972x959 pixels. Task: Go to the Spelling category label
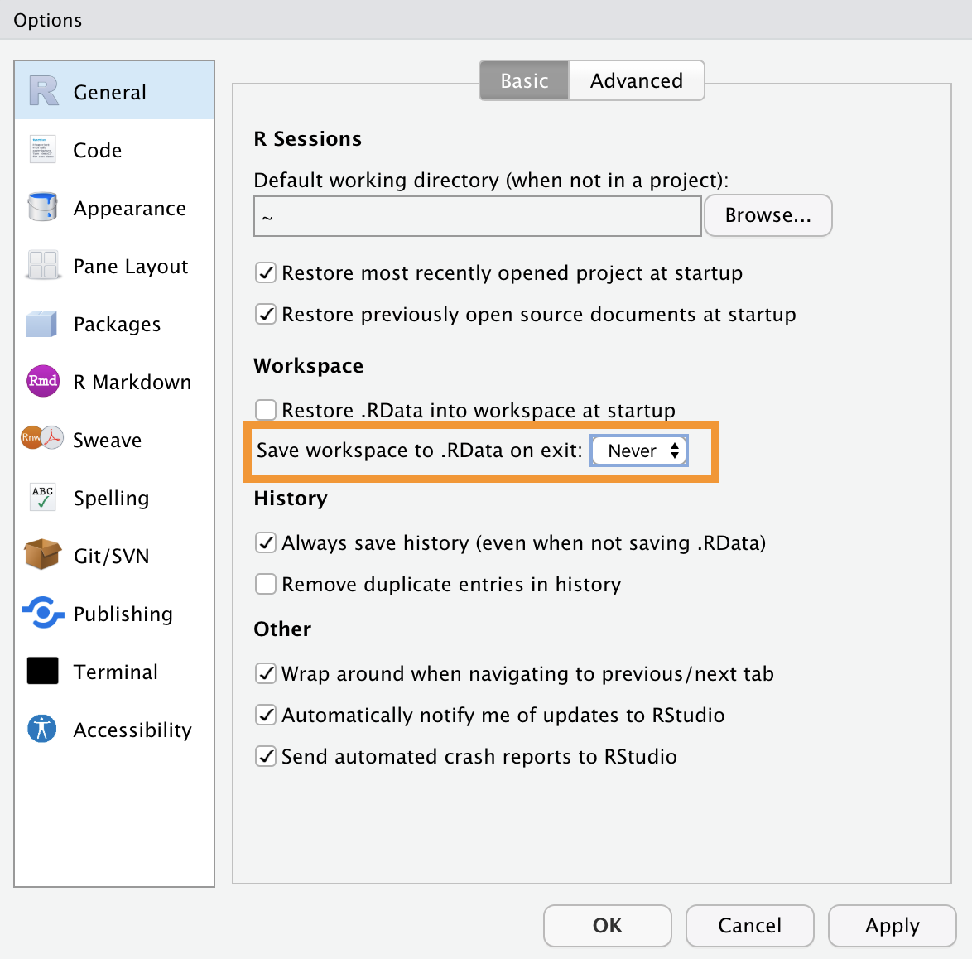tap(111, 499)
